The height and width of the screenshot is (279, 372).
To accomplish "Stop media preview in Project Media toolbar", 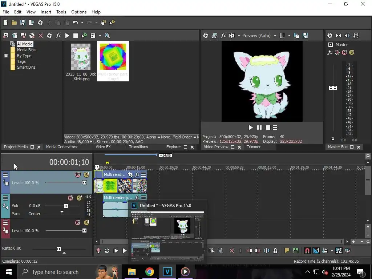I will 76,36.
